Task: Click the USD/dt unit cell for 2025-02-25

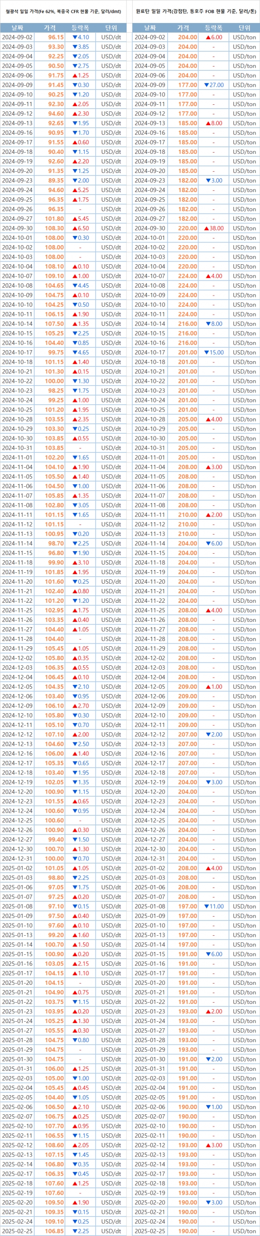Action: click(x=111, y=1231)
